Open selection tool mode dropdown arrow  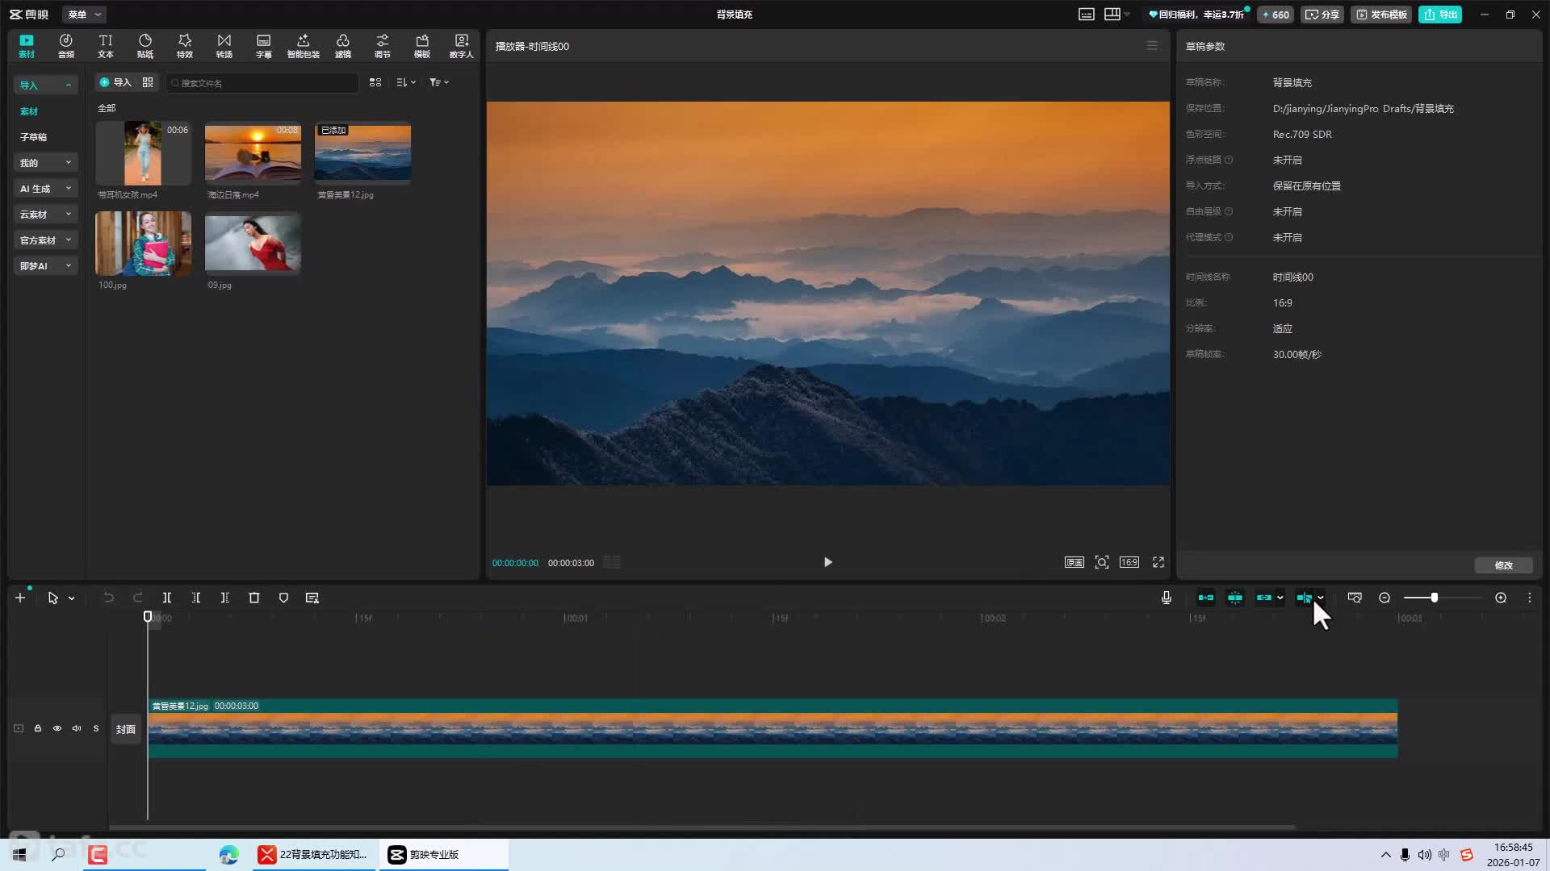[72, 598]
